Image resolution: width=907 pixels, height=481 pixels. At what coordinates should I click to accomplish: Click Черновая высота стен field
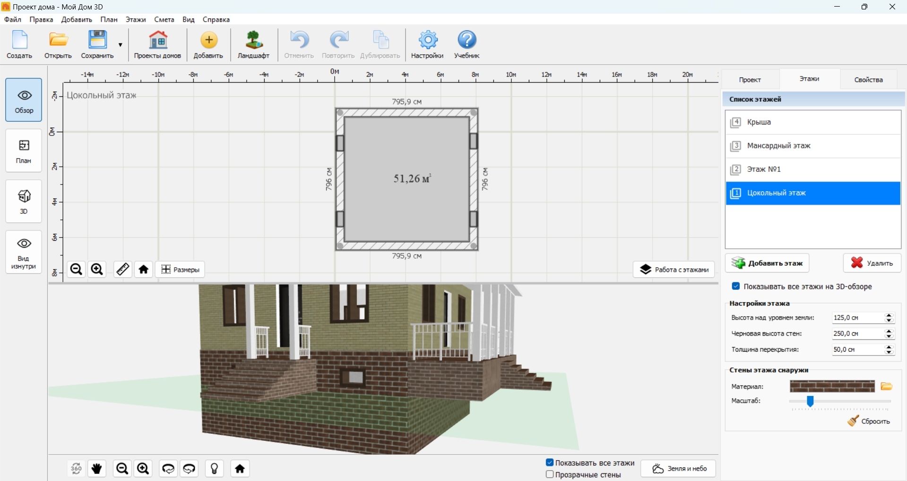[x=857, y=334]
